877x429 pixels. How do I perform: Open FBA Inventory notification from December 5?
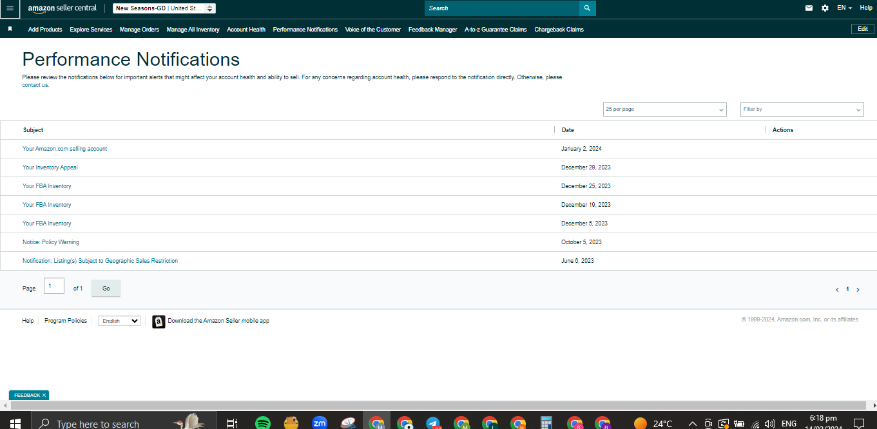pos(46,224)
